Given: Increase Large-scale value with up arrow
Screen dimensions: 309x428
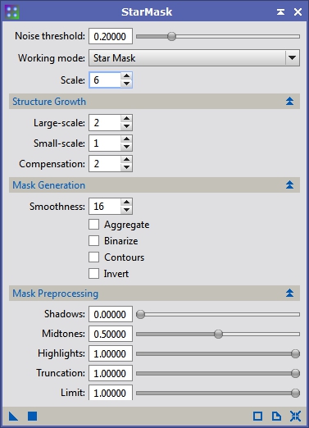Looking at the screenshot, I should pyautogui.click(x=126, y=119).
